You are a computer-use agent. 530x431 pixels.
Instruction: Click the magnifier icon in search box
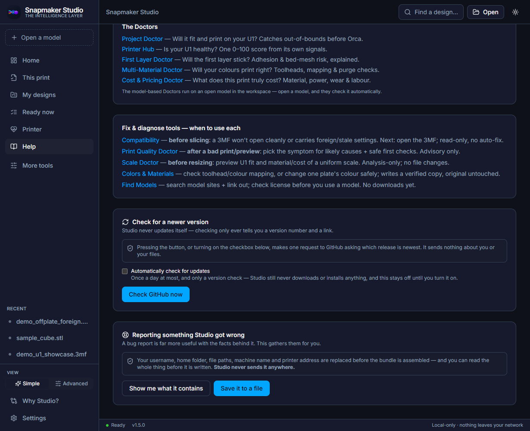tap(407, 12)
